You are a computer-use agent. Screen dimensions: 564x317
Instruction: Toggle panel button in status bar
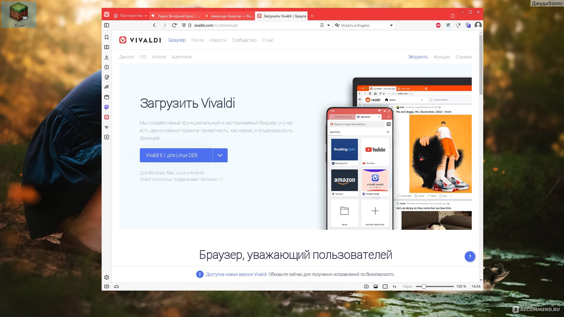pyautogui.click(x=107, y=286)
